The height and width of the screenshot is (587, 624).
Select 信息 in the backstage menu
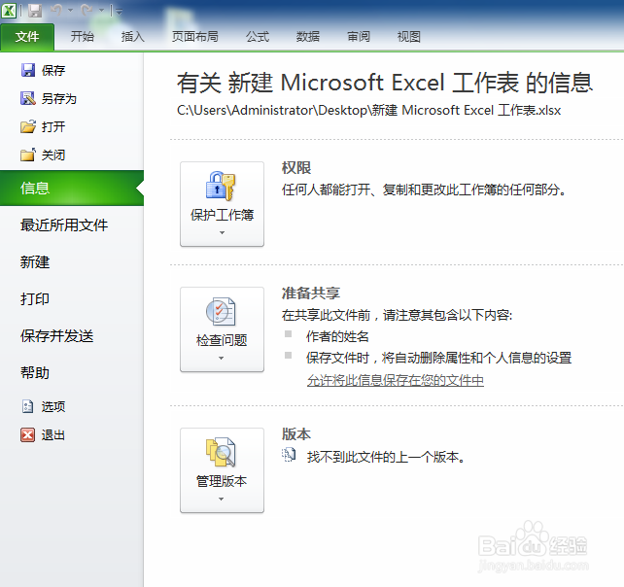click(72, 188)
